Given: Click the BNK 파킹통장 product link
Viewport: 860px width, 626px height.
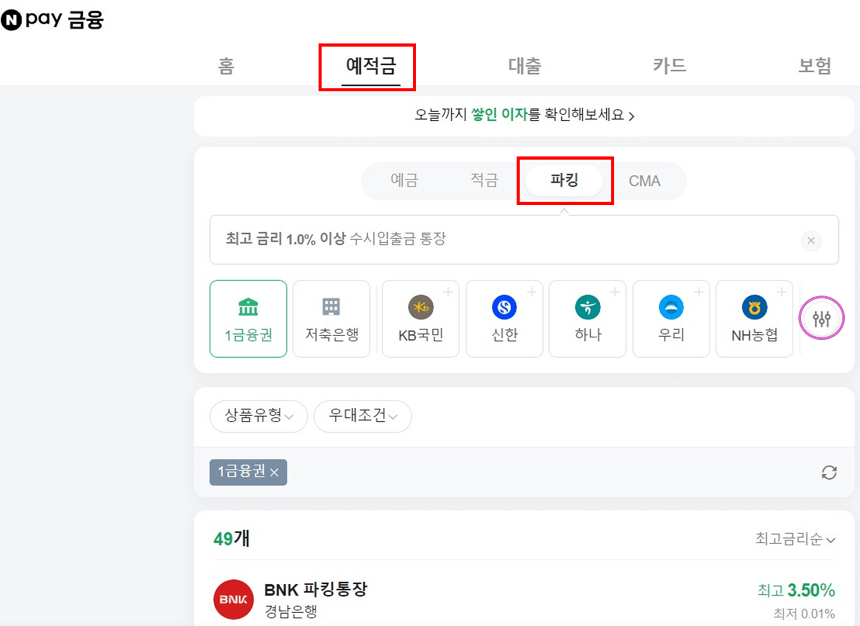Looking at the screenshot, I should 315,589.
